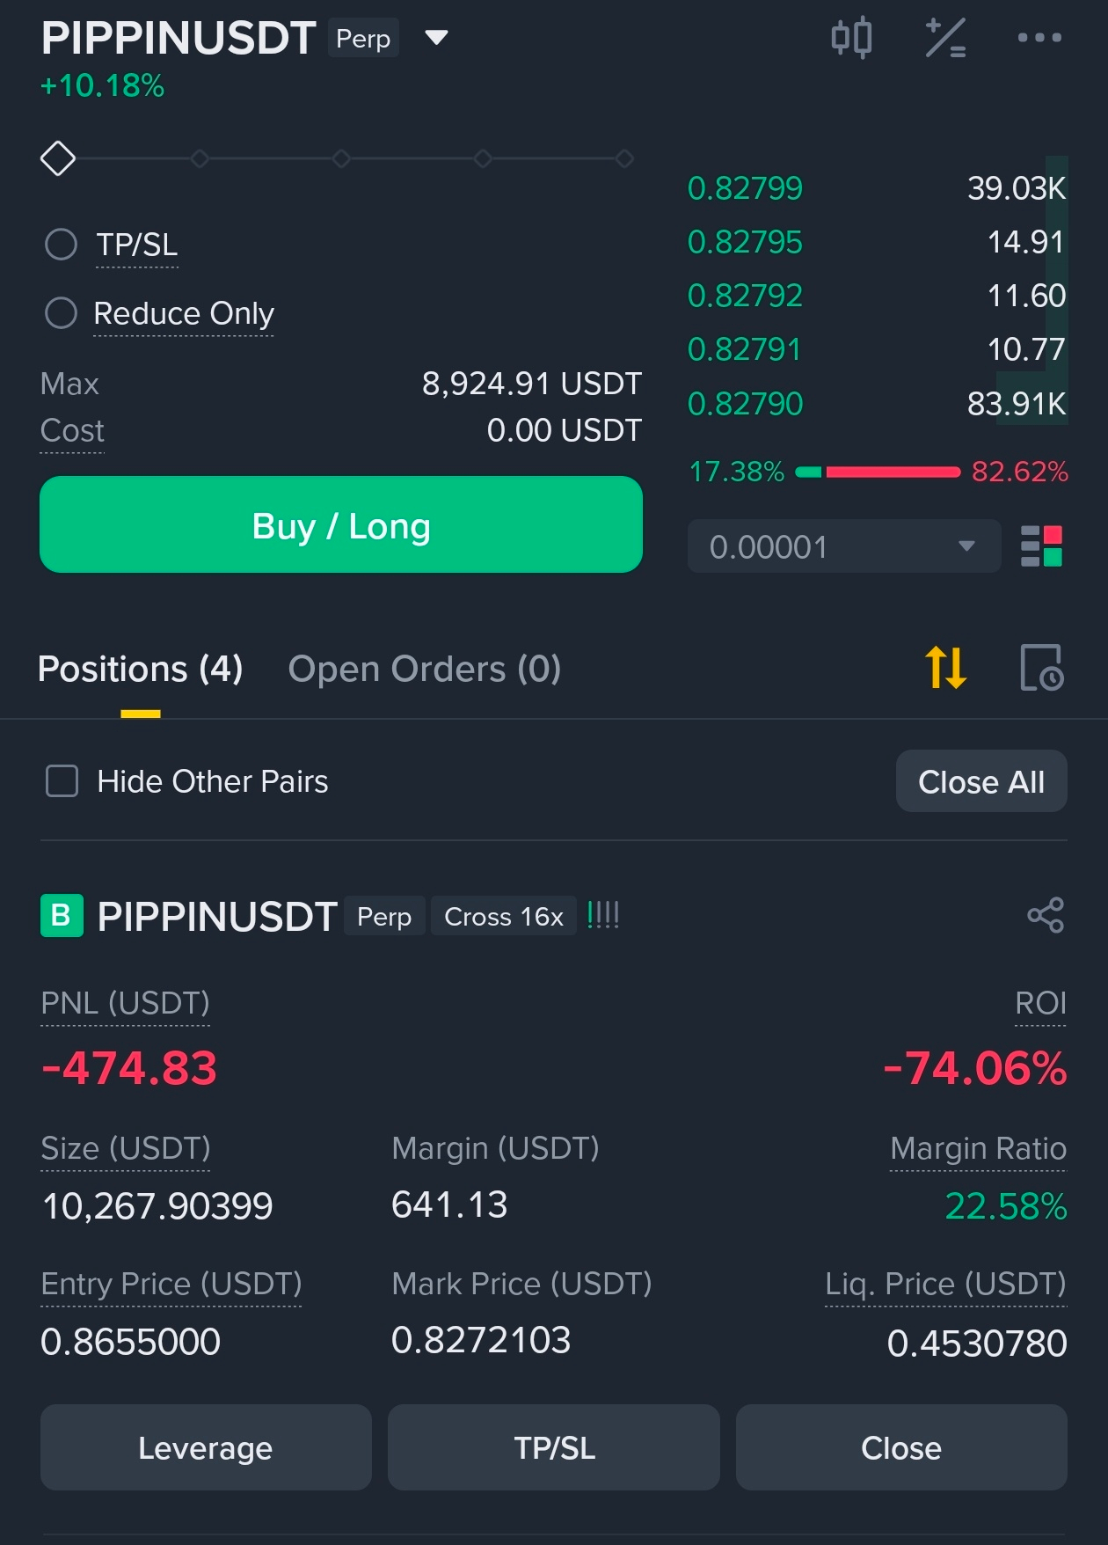Tap the Buy / Long button
Image resolution: width=1108 pixels, height=1545 pixels.
341,525
